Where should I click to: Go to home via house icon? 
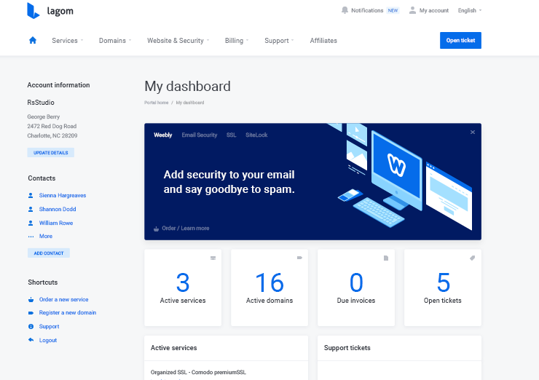(33, 41)
